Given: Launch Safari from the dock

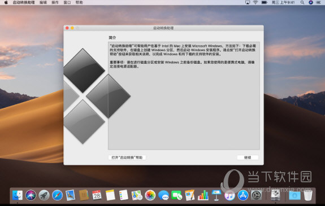Looking at the screenshot, I should (x=57, y=195).
